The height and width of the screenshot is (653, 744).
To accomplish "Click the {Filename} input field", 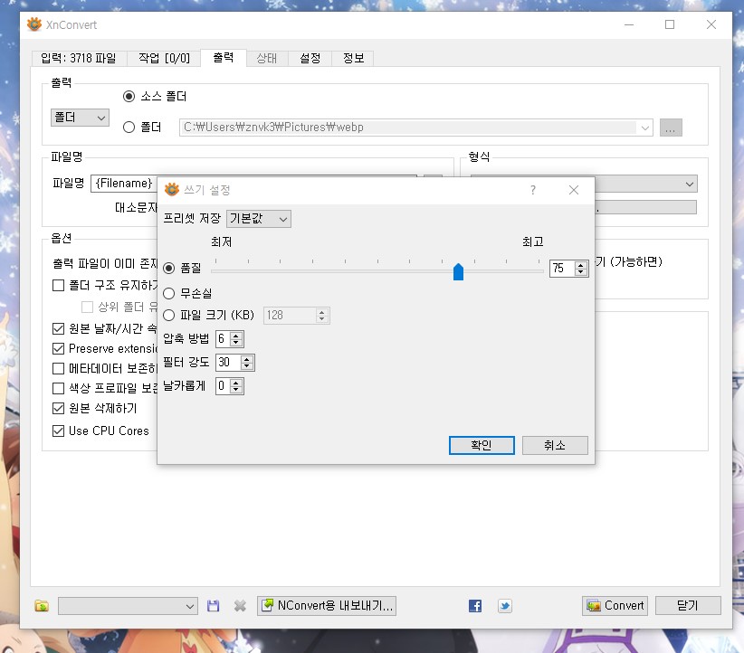I will click(124, 184).
